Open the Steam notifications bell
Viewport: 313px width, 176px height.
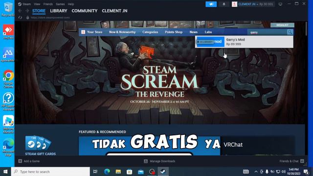(x=224, y=4)
